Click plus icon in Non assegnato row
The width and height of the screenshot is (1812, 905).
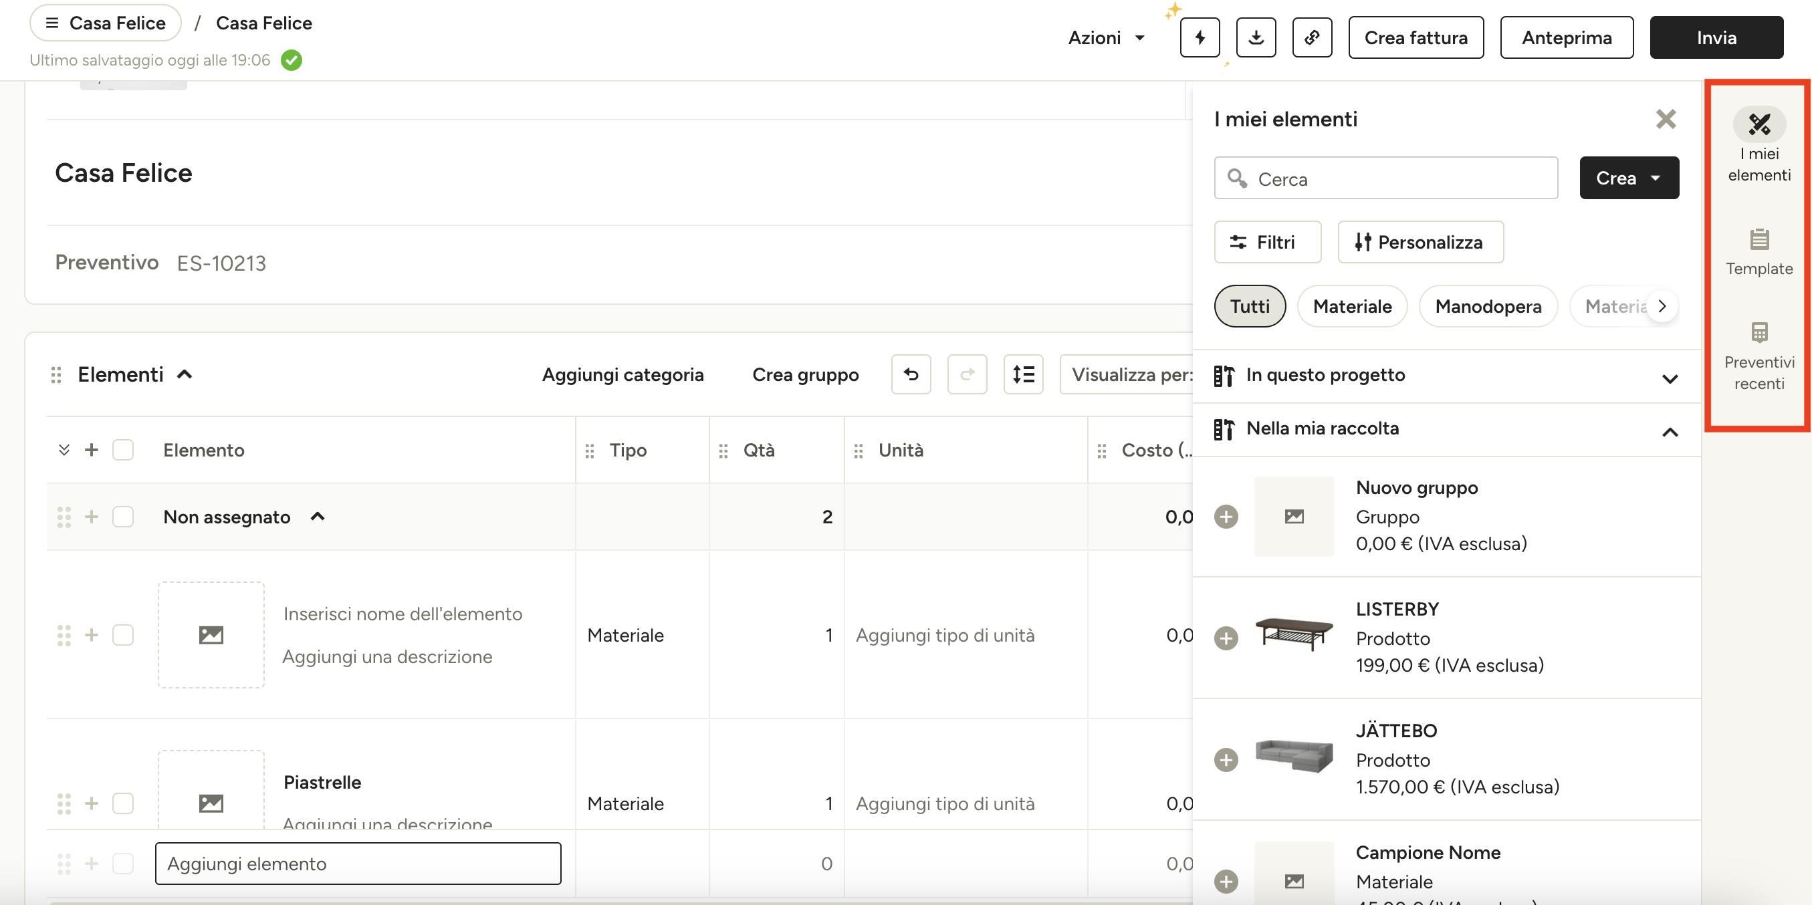tap(92, 517)
